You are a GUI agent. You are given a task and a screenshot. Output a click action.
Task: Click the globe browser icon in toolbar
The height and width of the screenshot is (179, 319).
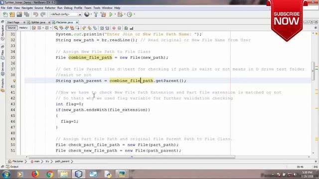pos(87,14)
